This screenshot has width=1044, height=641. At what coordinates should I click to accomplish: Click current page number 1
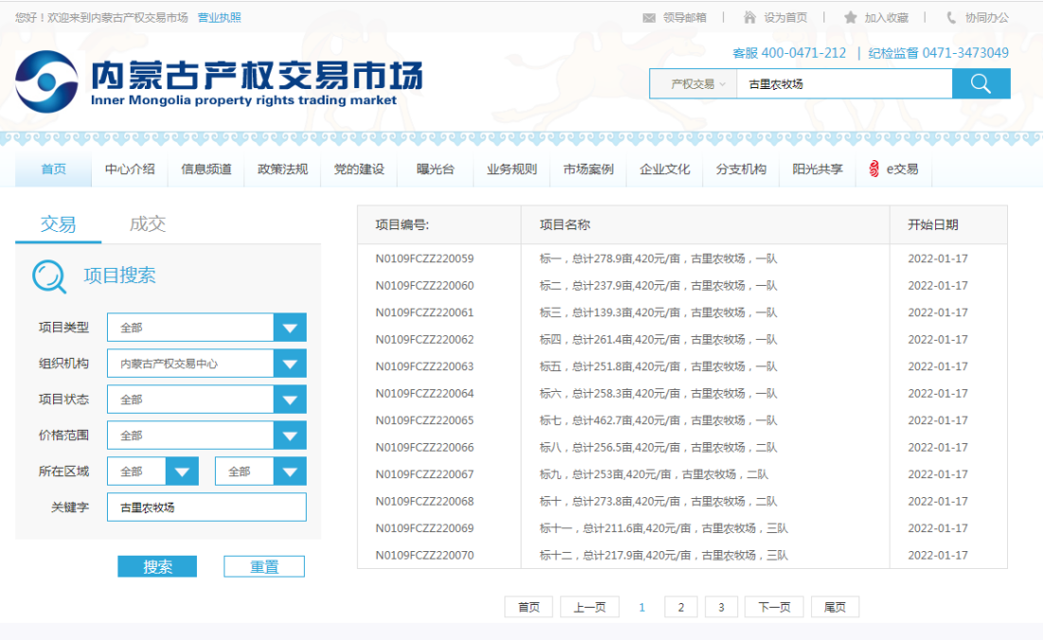tap(642, 607)
